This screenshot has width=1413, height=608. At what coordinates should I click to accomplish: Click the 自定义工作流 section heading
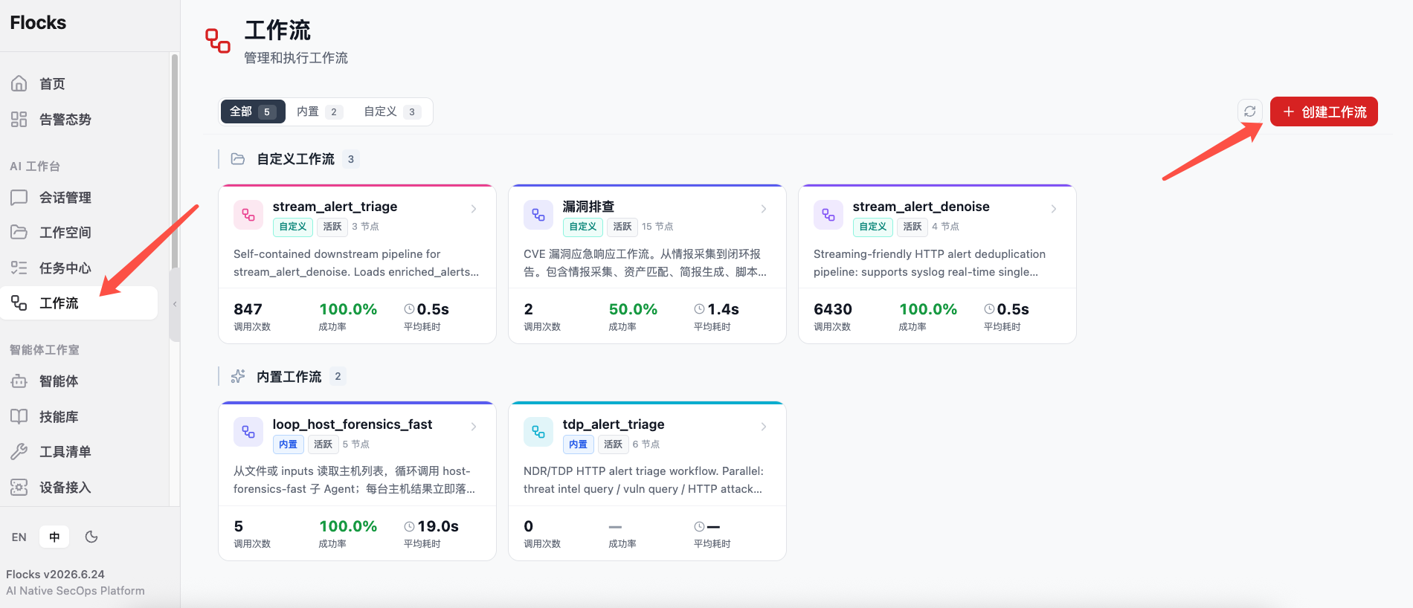coord(295,159)
